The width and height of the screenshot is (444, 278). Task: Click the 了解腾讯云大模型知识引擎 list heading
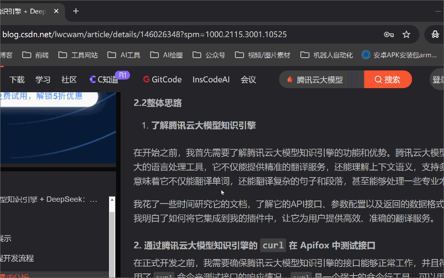coord(203,125)
